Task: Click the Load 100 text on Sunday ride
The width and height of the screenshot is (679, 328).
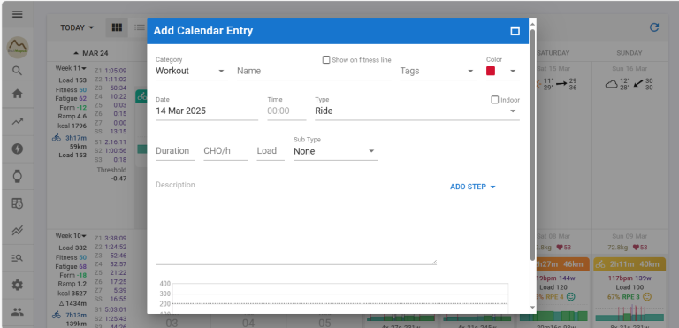Action: (629, 287)
